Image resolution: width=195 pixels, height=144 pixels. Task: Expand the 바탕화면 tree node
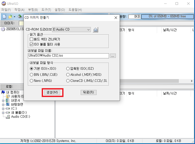(3, 105)
